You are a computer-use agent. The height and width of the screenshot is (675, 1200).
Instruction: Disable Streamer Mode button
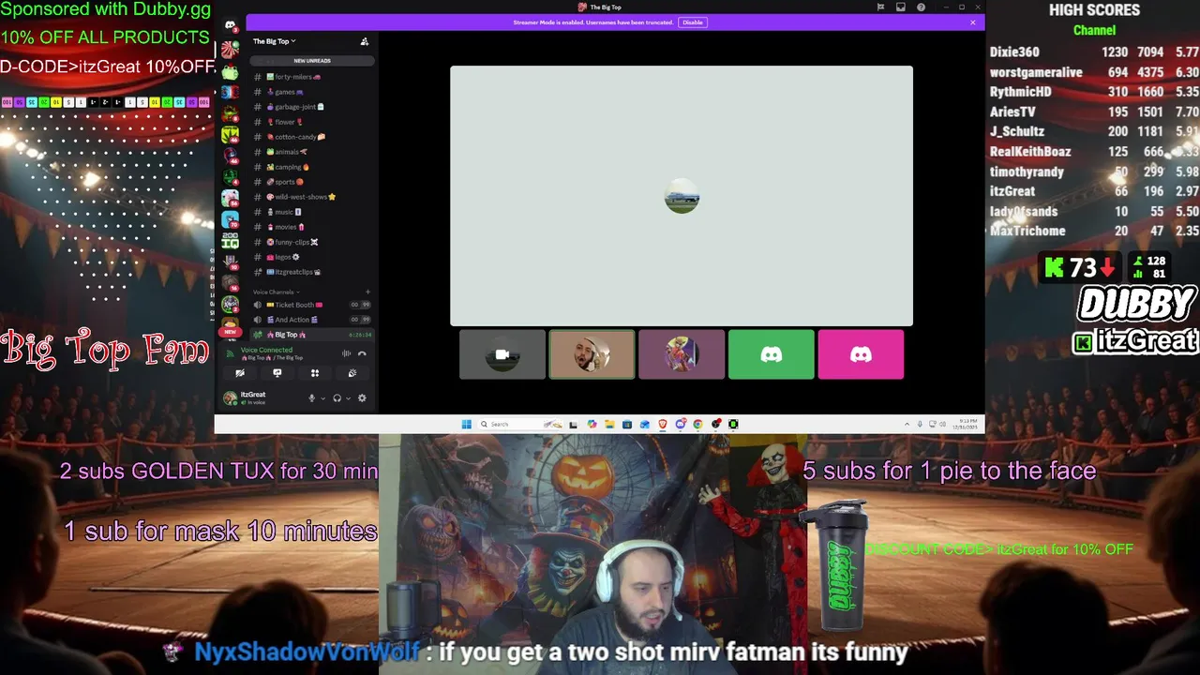692,22
